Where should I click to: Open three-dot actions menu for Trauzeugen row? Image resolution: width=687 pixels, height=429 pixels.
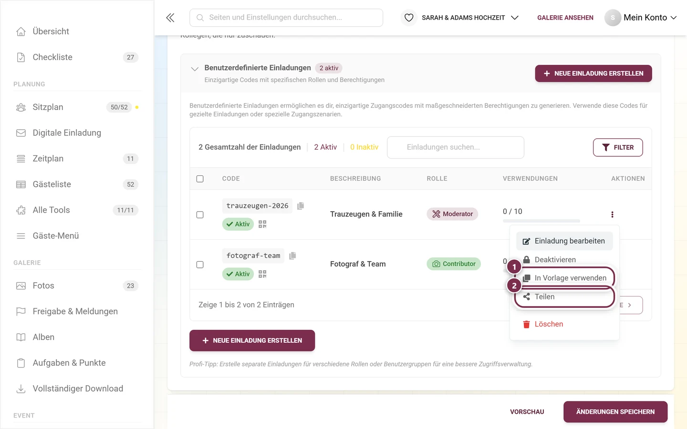tap(612, 214)
